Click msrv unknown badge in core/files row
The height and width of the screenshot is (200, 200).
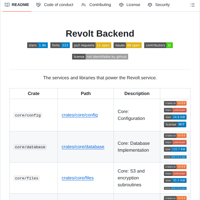click(x=175, y=174)
